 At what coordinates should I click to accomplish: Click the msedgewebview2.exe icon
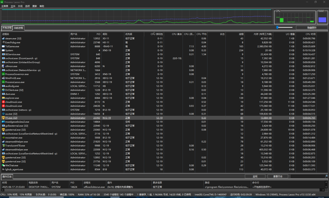coord(3,122)
